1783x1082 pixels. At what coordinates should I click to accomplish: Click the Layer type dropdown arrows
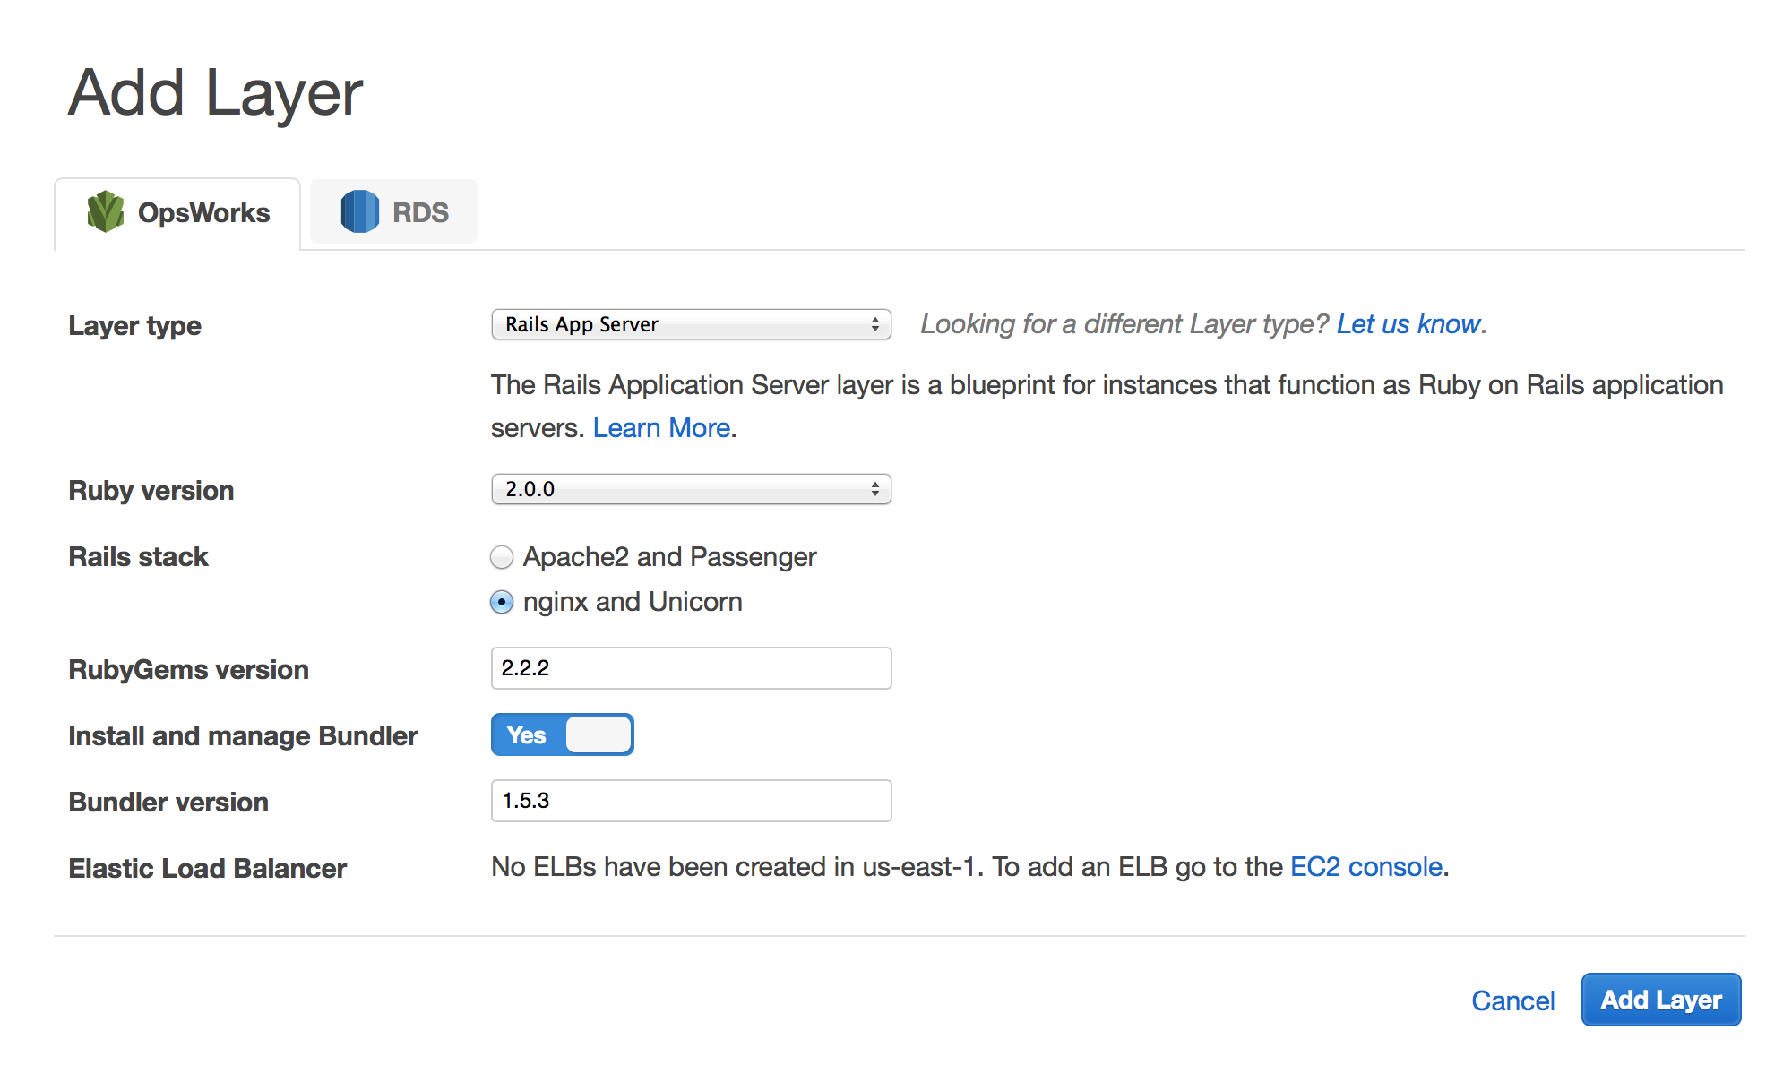coord(874,324)
